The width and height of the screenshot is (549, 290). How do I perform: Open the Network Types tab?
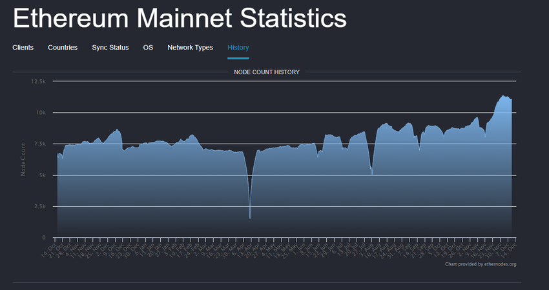[x=190, y=48]
